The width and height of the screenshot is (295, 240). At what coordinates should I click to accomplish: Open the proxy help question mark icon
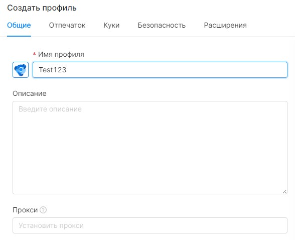coord(43,210)
